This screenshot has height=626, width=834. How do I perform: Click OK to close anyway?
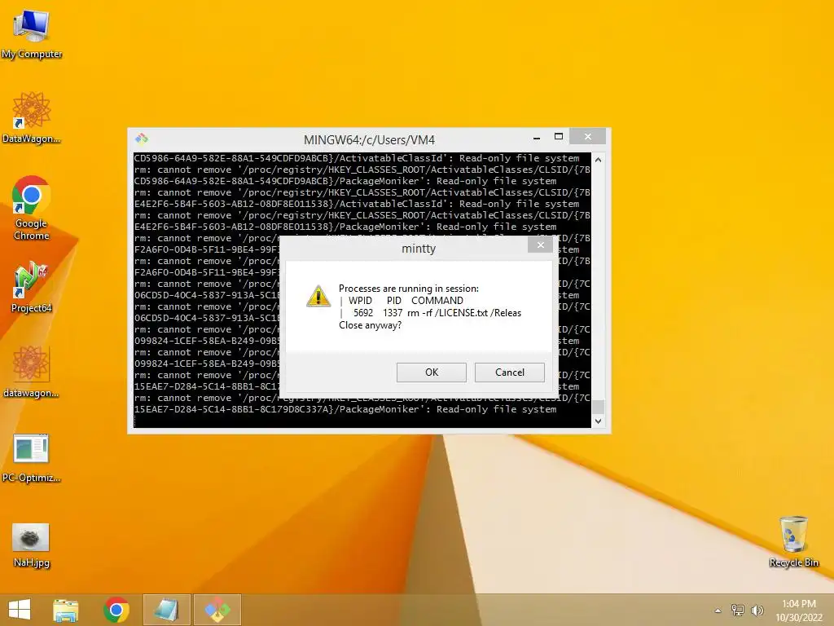432,372
